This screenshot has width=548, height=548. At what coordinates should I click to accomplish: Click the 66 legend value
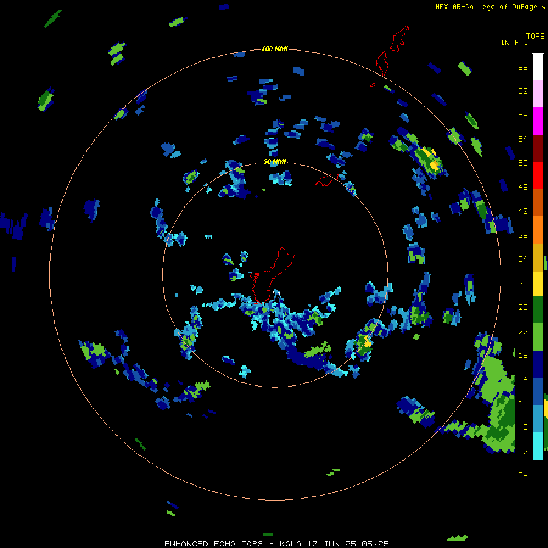pyautogui.click(x=523, y=67)
